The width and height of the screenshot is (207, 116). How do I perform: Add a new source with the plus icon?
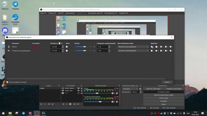click(63, 104)
